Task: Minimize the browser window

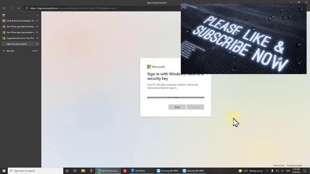Action: point(291,2)
